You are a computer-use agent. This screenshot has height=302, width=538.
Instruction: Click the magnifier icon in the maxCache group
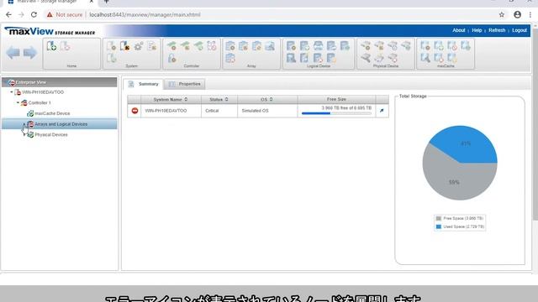[425, 58]
